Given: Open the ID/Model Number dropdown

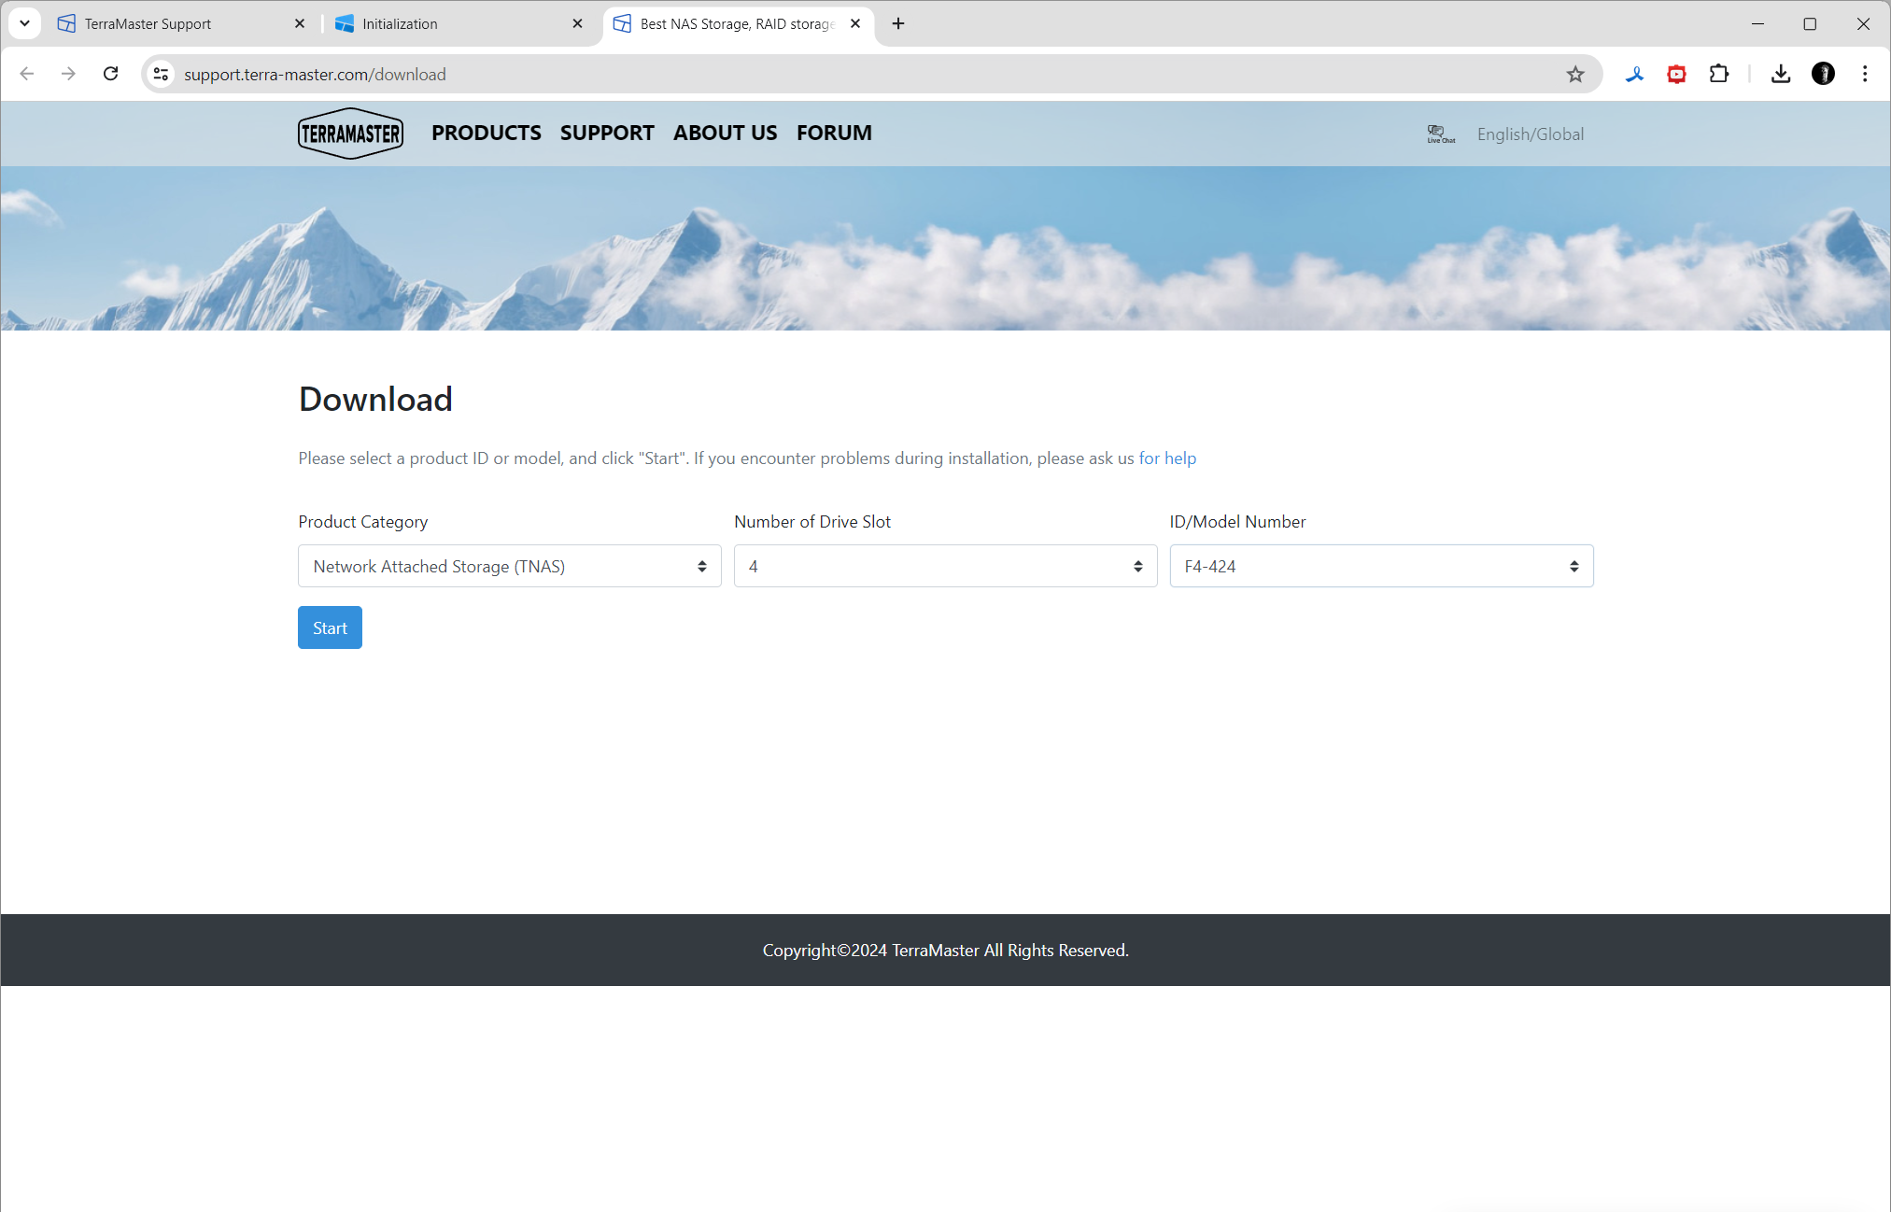Looking at the screenshot, I should [1381, 567].
